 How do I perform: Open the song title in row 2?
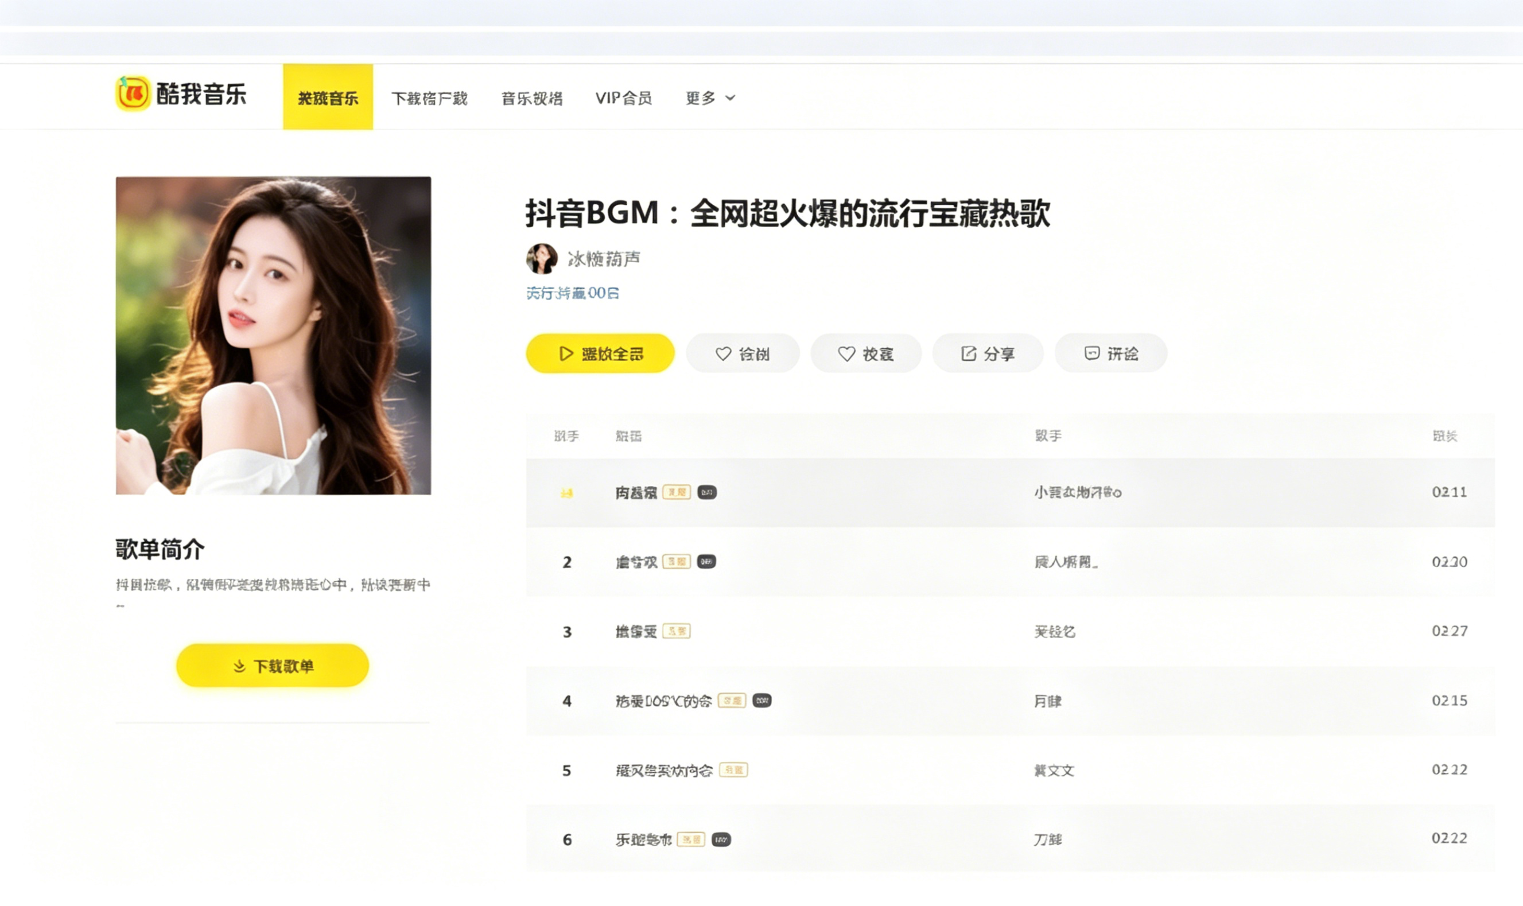(636, 562)
